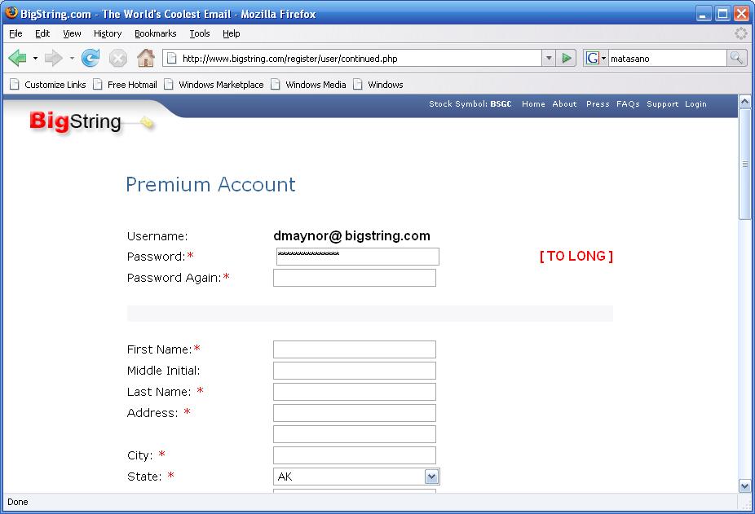Click the Password Again field
The width and height of the screenshot is (755, 514).
click(x=355, y=278)
